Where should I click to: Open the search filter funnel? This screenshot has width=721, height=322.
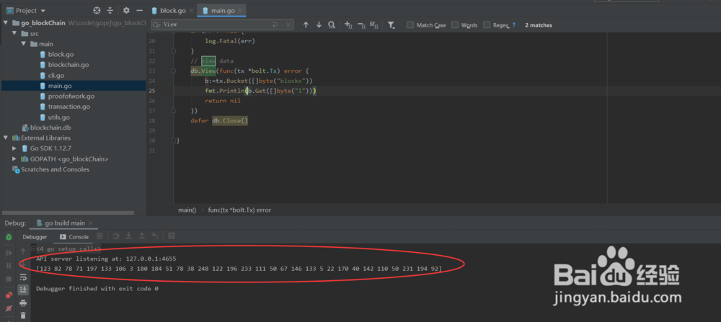[x=392, y=25]
